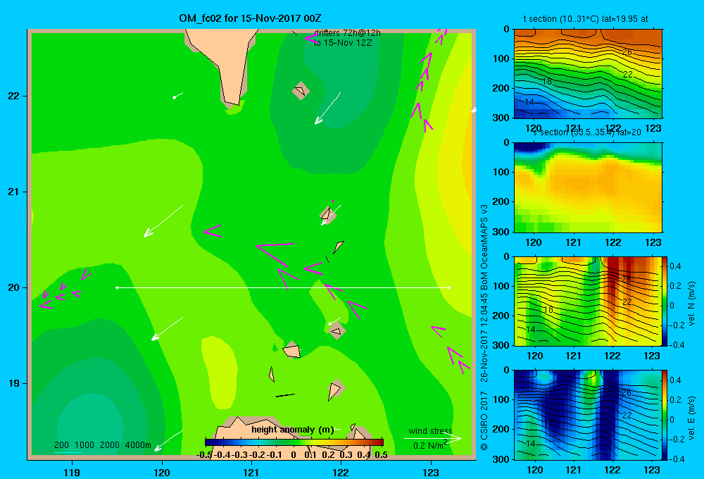The width and height of the screenshot is (704, 479).
Task: Click the CSIRO BoM OceanMAPS v3 copyright text
Action: (x=484, y=327)
